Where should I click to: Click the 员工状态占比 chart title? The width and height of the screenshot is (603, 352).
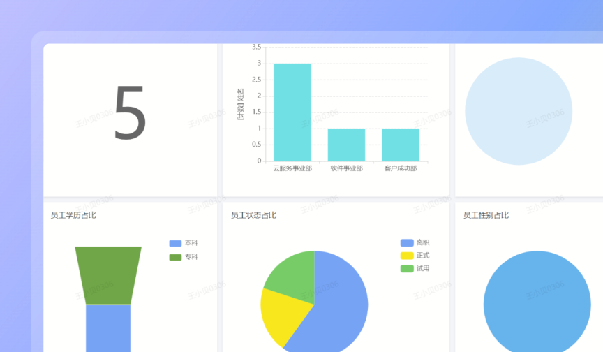point(253,215)
